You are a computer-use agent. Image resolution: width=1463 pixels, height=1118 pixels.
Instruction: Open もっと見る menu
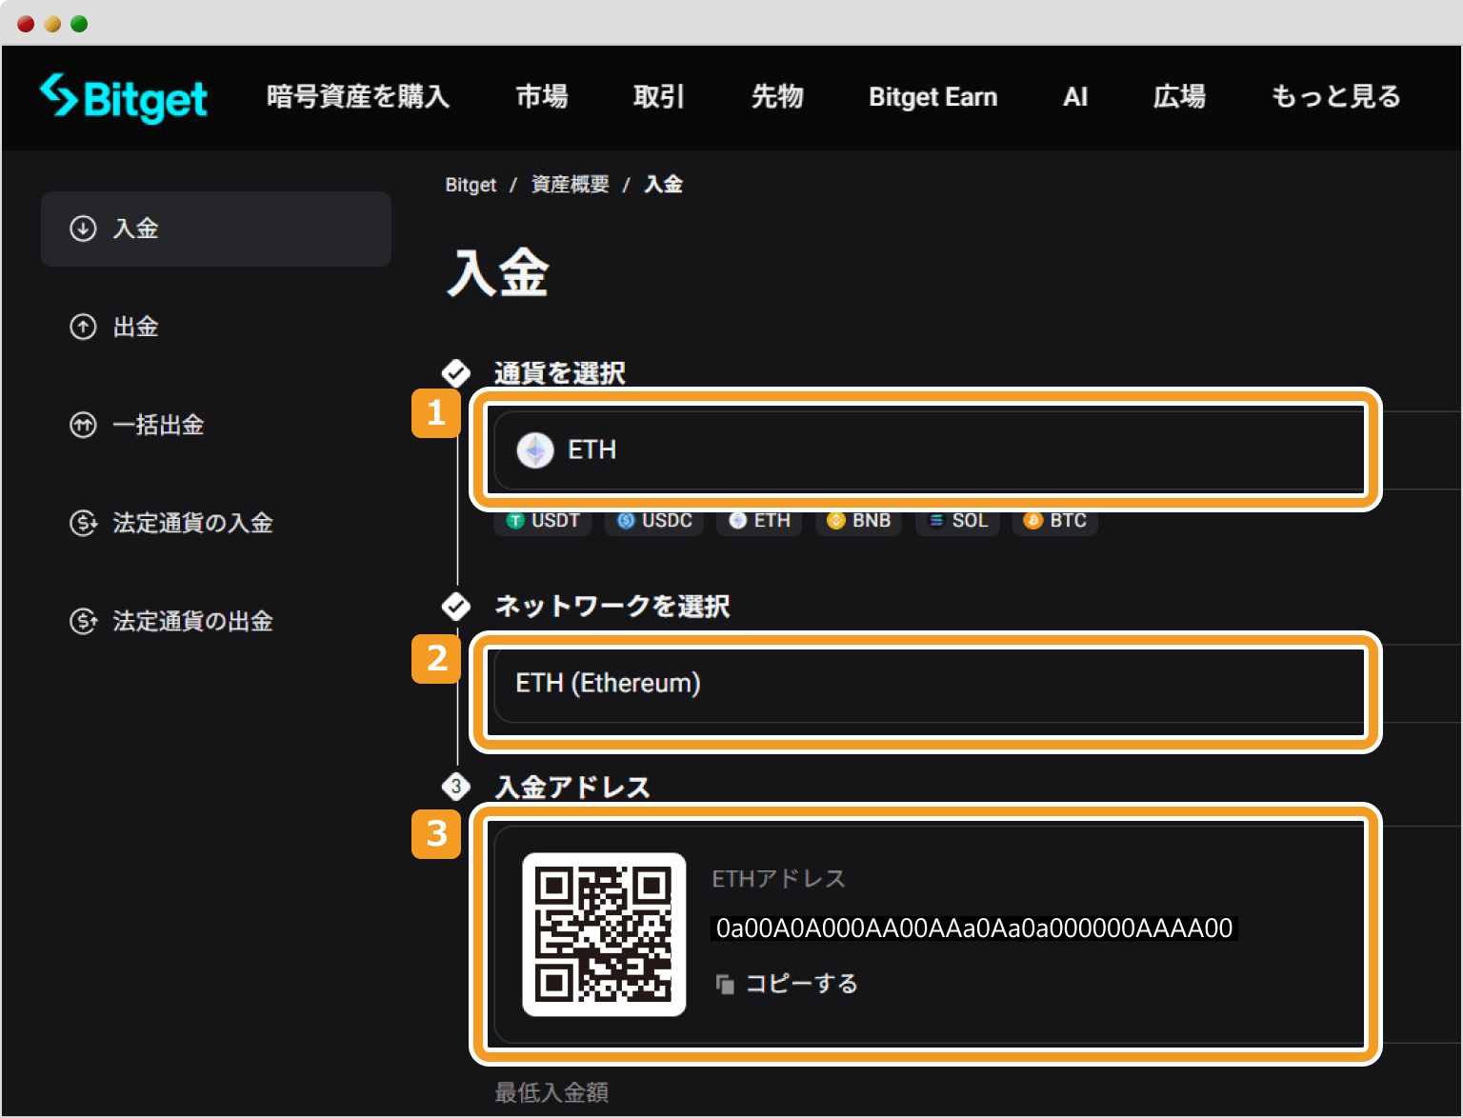pos(1336,97)
